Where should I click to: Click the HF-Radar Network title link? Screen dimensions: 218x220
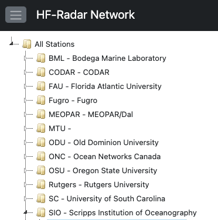(86, 15)
